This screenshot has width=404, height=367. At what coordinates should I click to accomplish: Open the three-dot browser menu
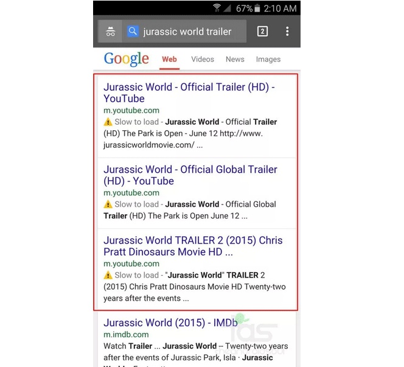point(287,32)
